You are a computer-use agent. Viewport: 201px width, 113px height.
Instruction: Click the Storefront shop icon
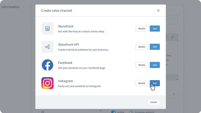tap(47, 29)
